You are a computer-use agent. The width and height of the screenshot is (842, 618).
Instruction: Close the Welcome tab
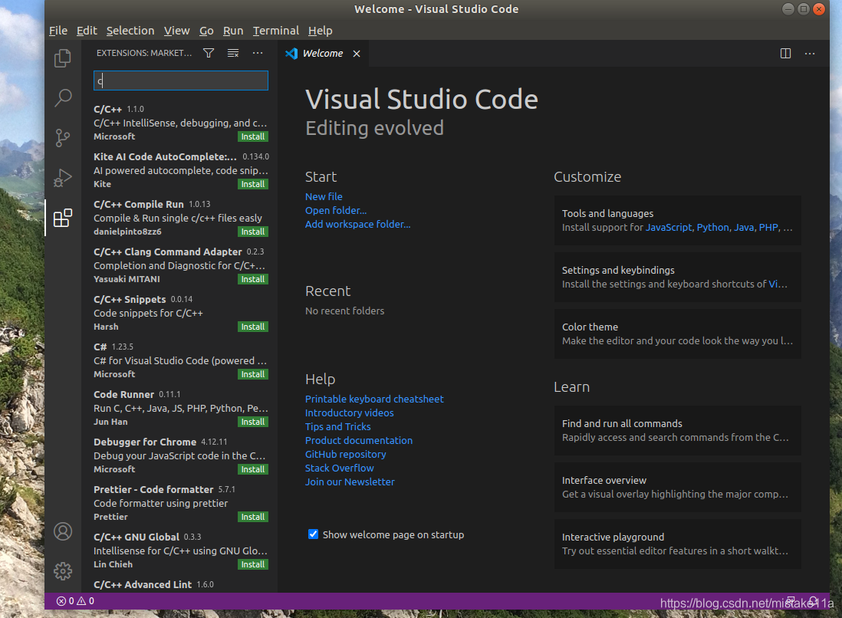tap(357, 54)
